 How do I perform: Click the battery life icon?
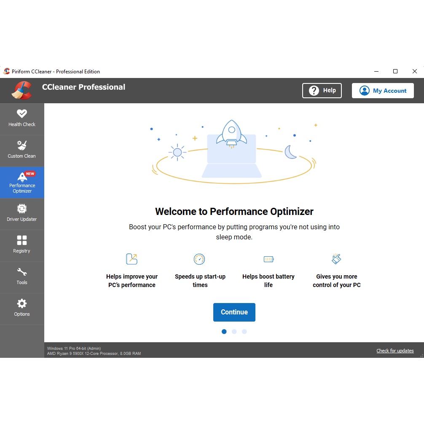[x=268, y=259]
